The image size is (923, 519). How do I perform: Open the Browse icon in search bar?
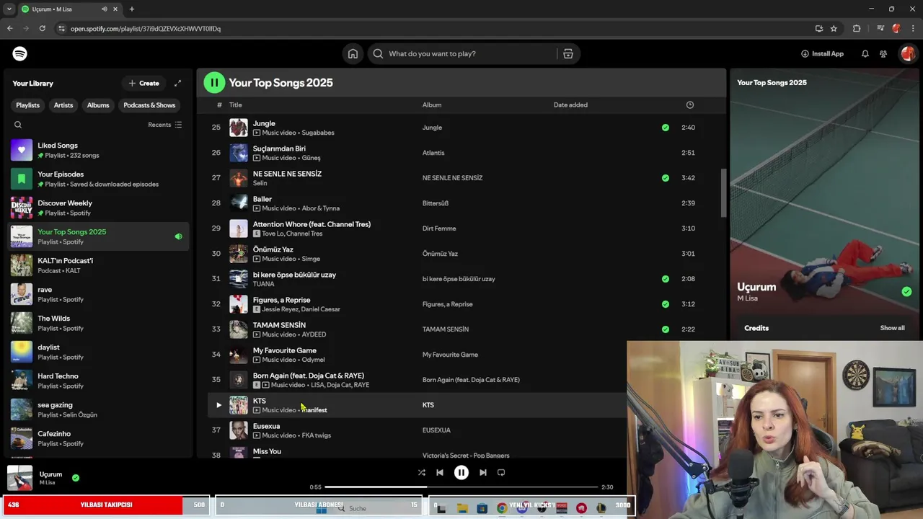coord(568,53)
